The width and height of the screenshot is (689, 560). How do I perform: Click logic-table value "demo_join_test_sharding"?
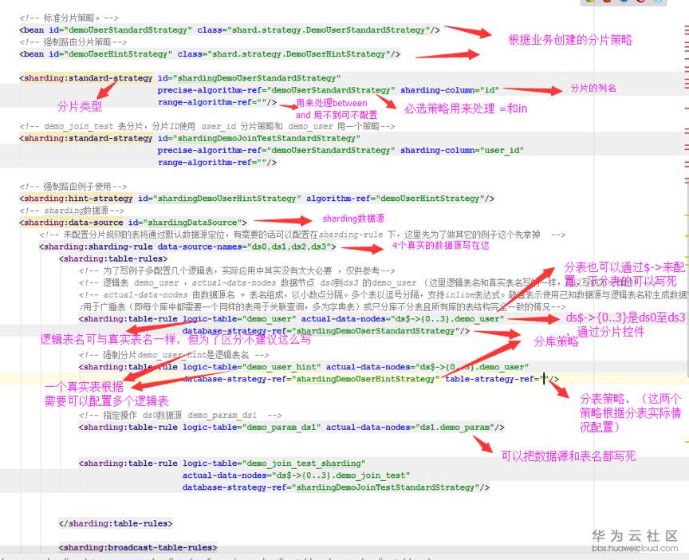pyautogui.click(x=304, y=463)
